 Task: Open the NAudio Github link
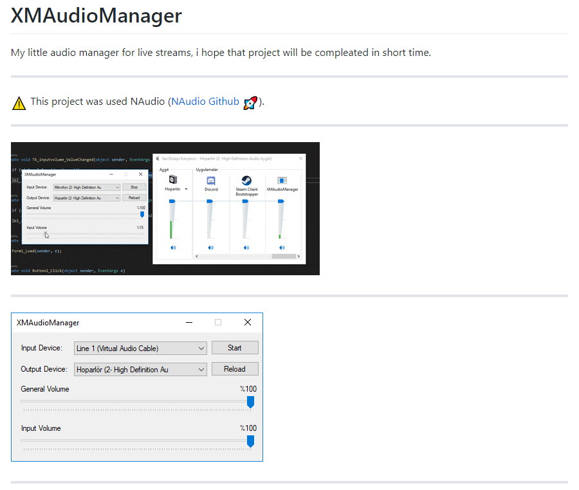[x=205, y=102]
